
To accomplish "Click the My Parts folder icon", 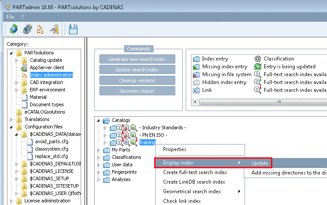I will click(x=106, y=150).
